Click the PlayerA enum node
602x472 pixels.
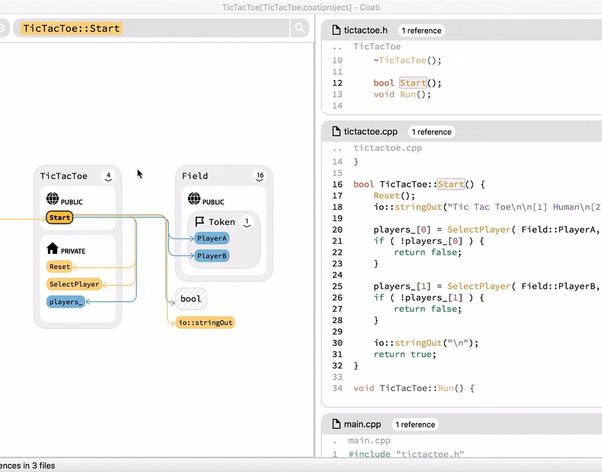pos(211,238)
